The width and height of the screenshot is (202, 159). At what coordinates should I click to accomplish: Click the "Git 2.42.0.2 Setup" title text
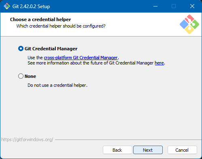31,6
